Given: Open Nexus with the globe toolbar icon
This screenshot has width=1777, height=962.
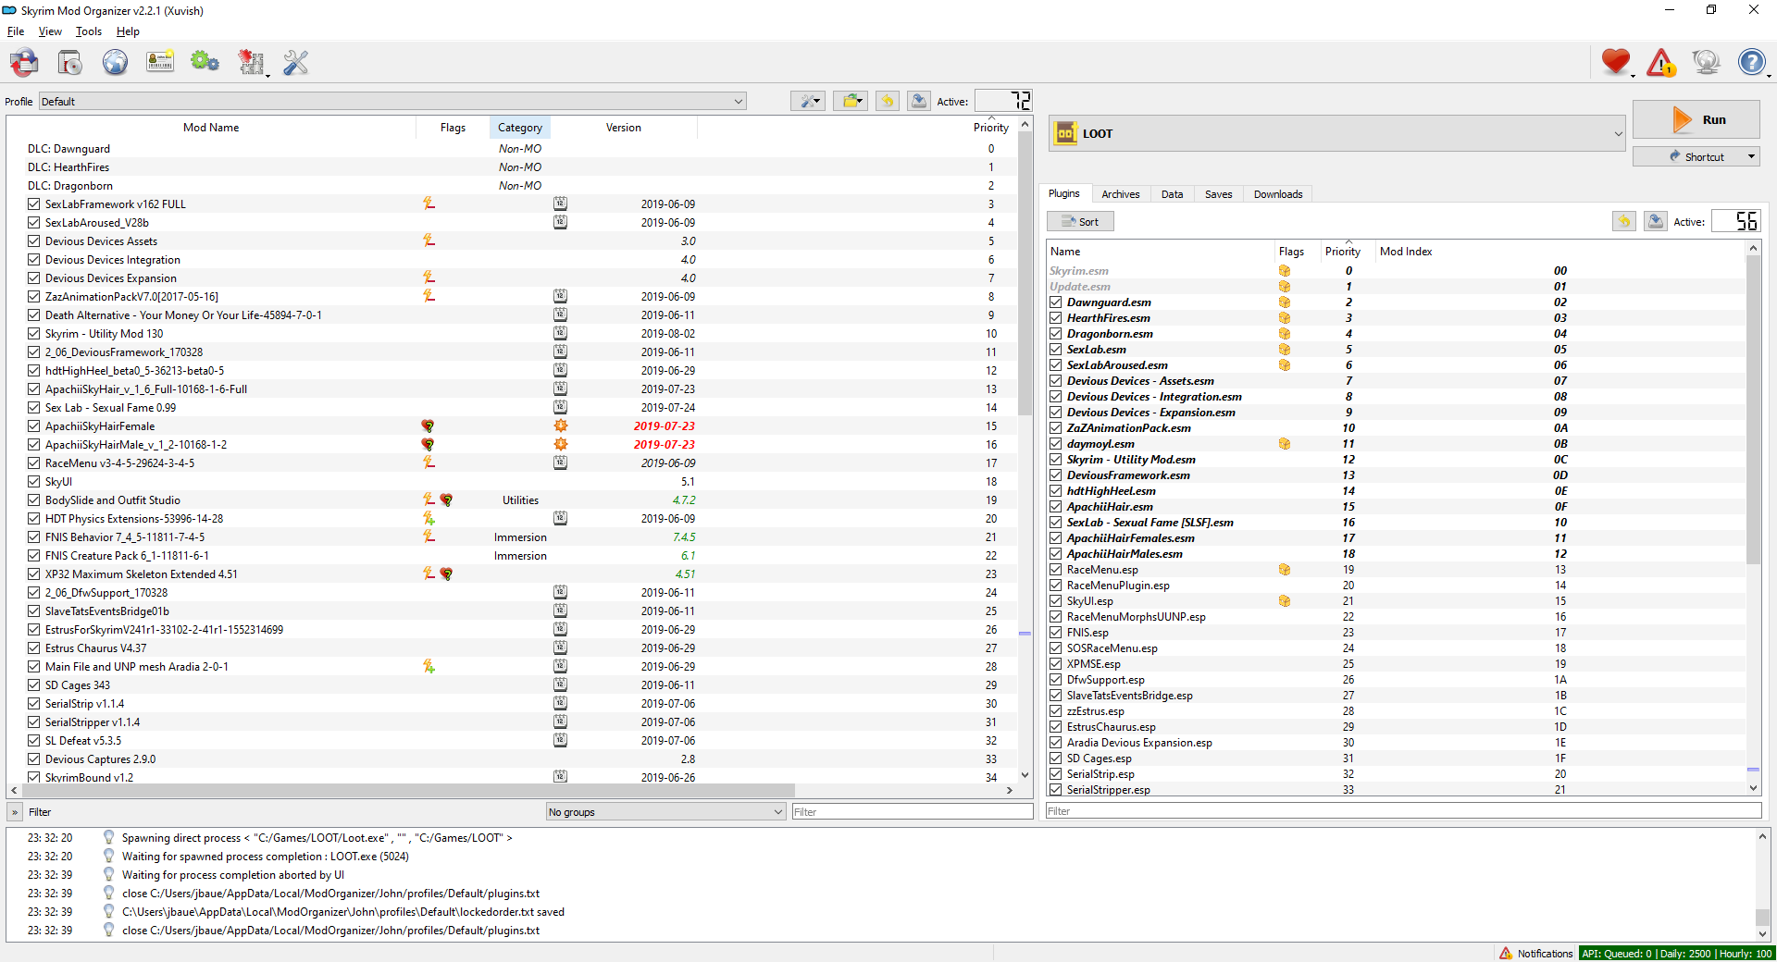Looking at the screenshot, I should (115, 63).
